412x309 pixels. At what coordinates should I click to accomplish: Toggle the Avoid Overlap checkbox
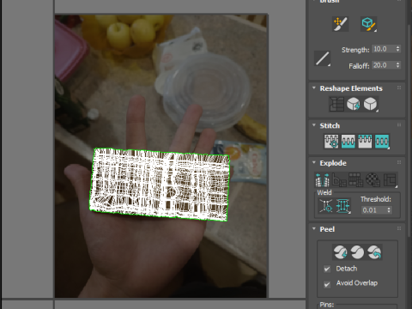click(327, 284)
